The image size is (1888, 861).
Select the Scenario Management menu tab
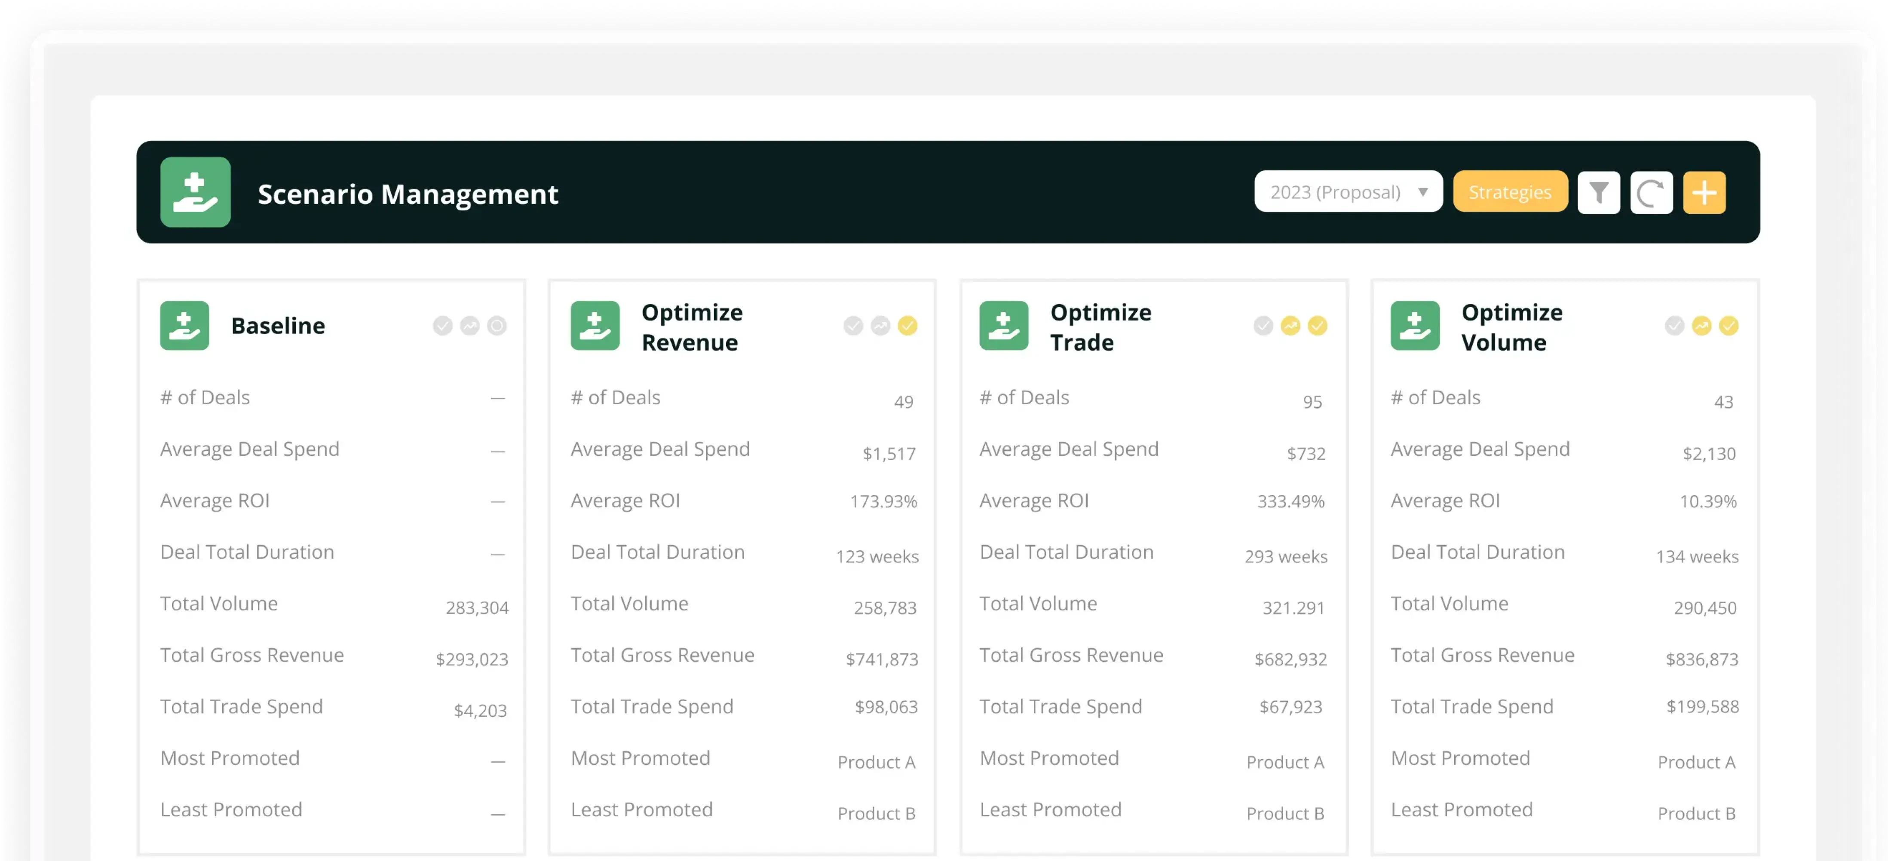click(408, 192)
